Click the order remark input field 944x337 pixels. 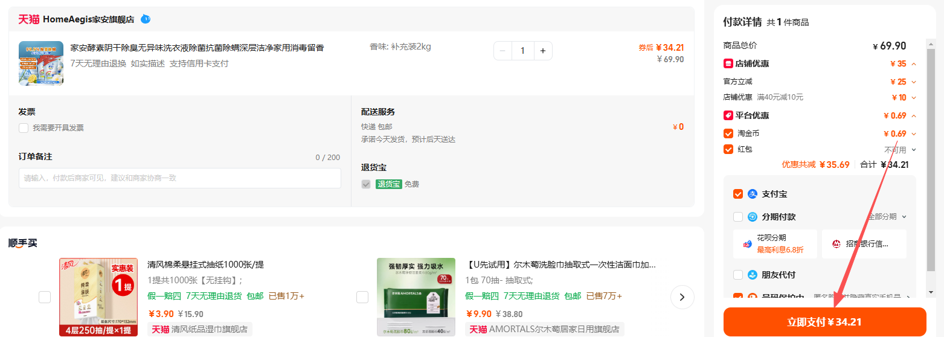[180, 178]
